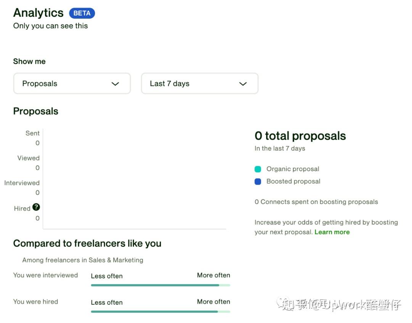Screen dimensions: 412x323
Task: Open the Proposals metric dropdown
Action: pos(72,84)
